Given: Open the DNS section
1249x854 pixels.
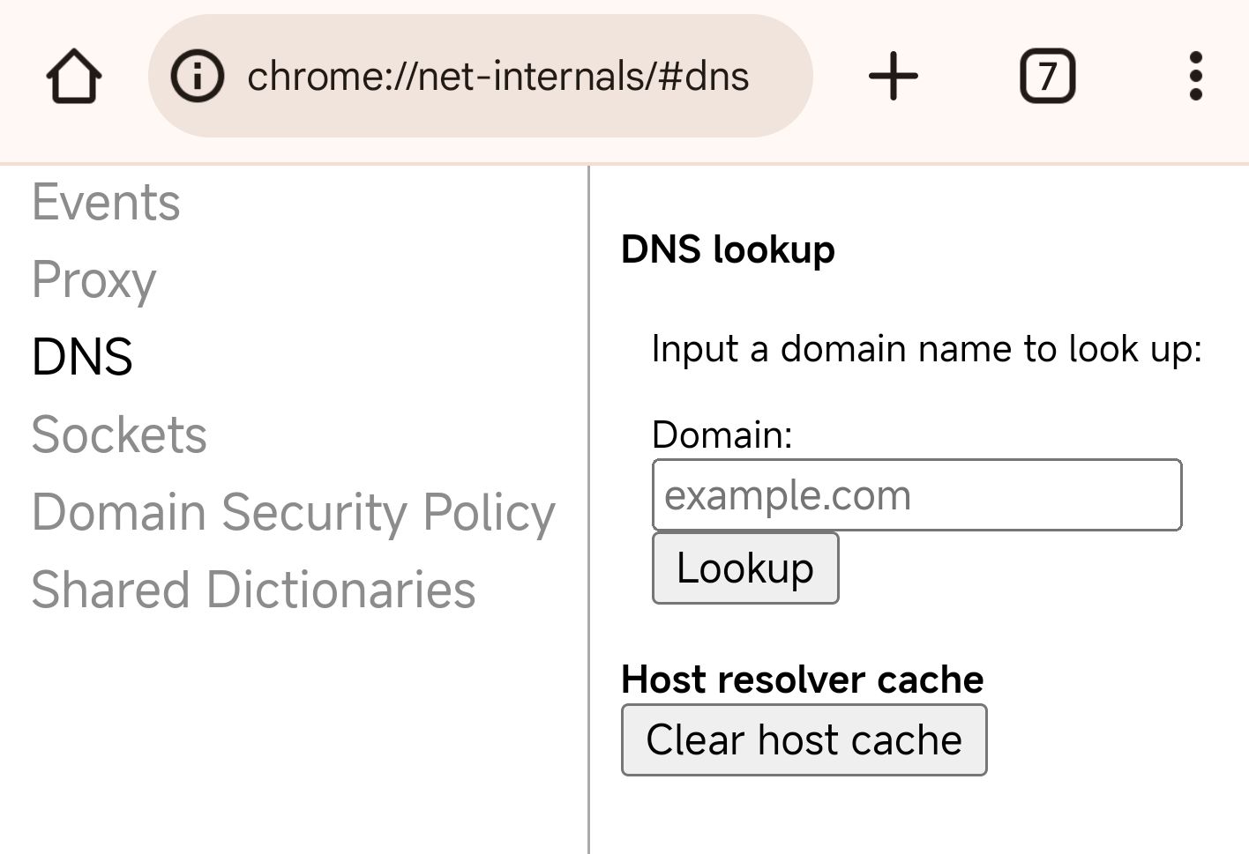Looking at the screenshot, I should (x=82, y=358).
